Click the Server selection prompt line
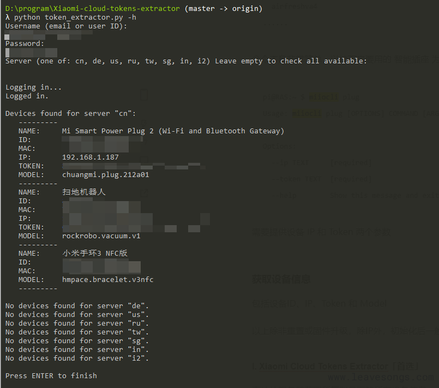Image resolution: width=439 pixels, height=388 pixels. point(186,61)
